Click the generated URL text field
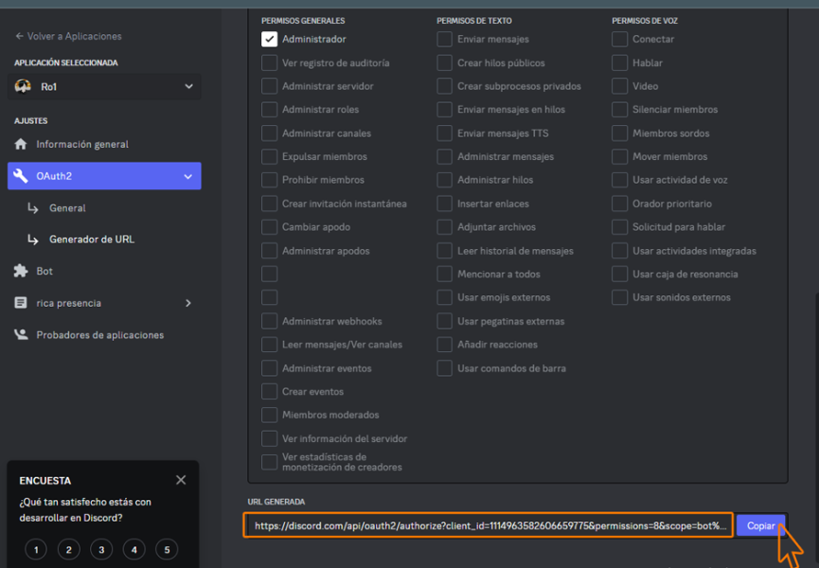 tap(488, 525)
